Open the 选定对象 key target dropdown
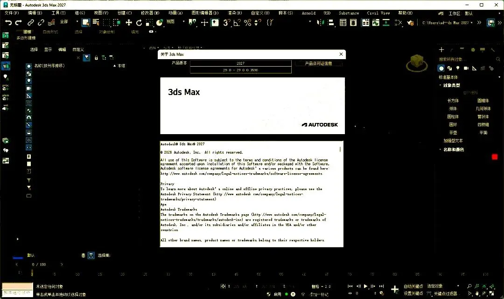 [443, 286]
